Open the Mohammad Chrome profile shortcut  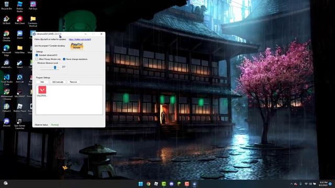coord(6,94)
